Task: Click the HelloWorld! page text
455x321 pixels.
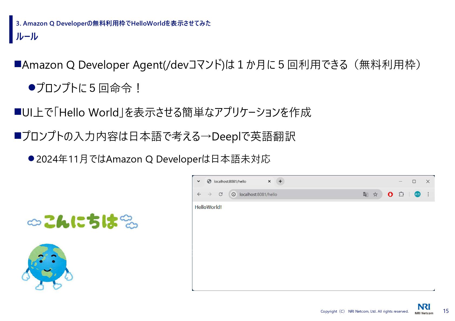Action: pos(208,207)
